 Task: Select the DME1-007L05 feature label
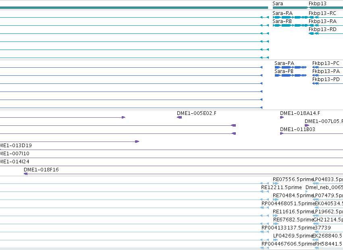click(x=324, y=121)
